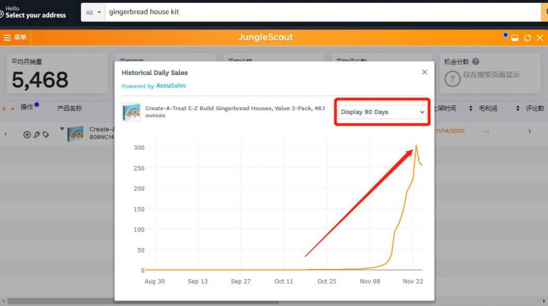The height and width of the screenshot is (306, 548).
Task: Refresh the JungleScout extension data
Action: click(527, 38)
